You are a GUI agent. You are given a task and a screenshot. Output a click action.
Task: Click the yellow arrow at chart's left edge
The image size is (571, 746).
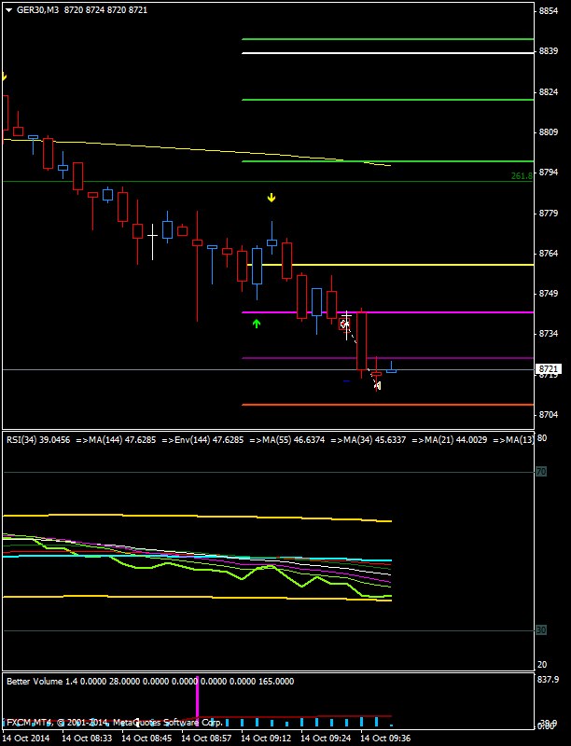(4, 77)
